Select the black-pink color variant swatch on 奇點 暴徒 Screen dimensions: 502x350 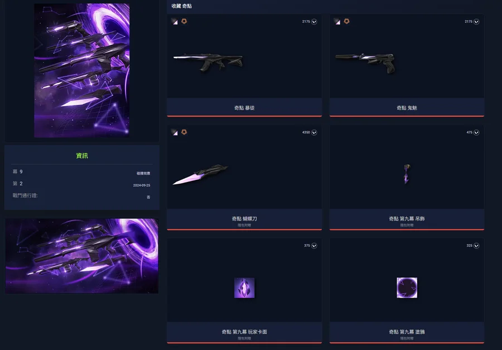pos(175,21)
